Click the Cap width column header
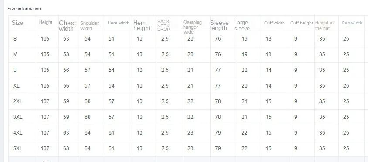This screenshot has height=162, width=368. point(352,23)
